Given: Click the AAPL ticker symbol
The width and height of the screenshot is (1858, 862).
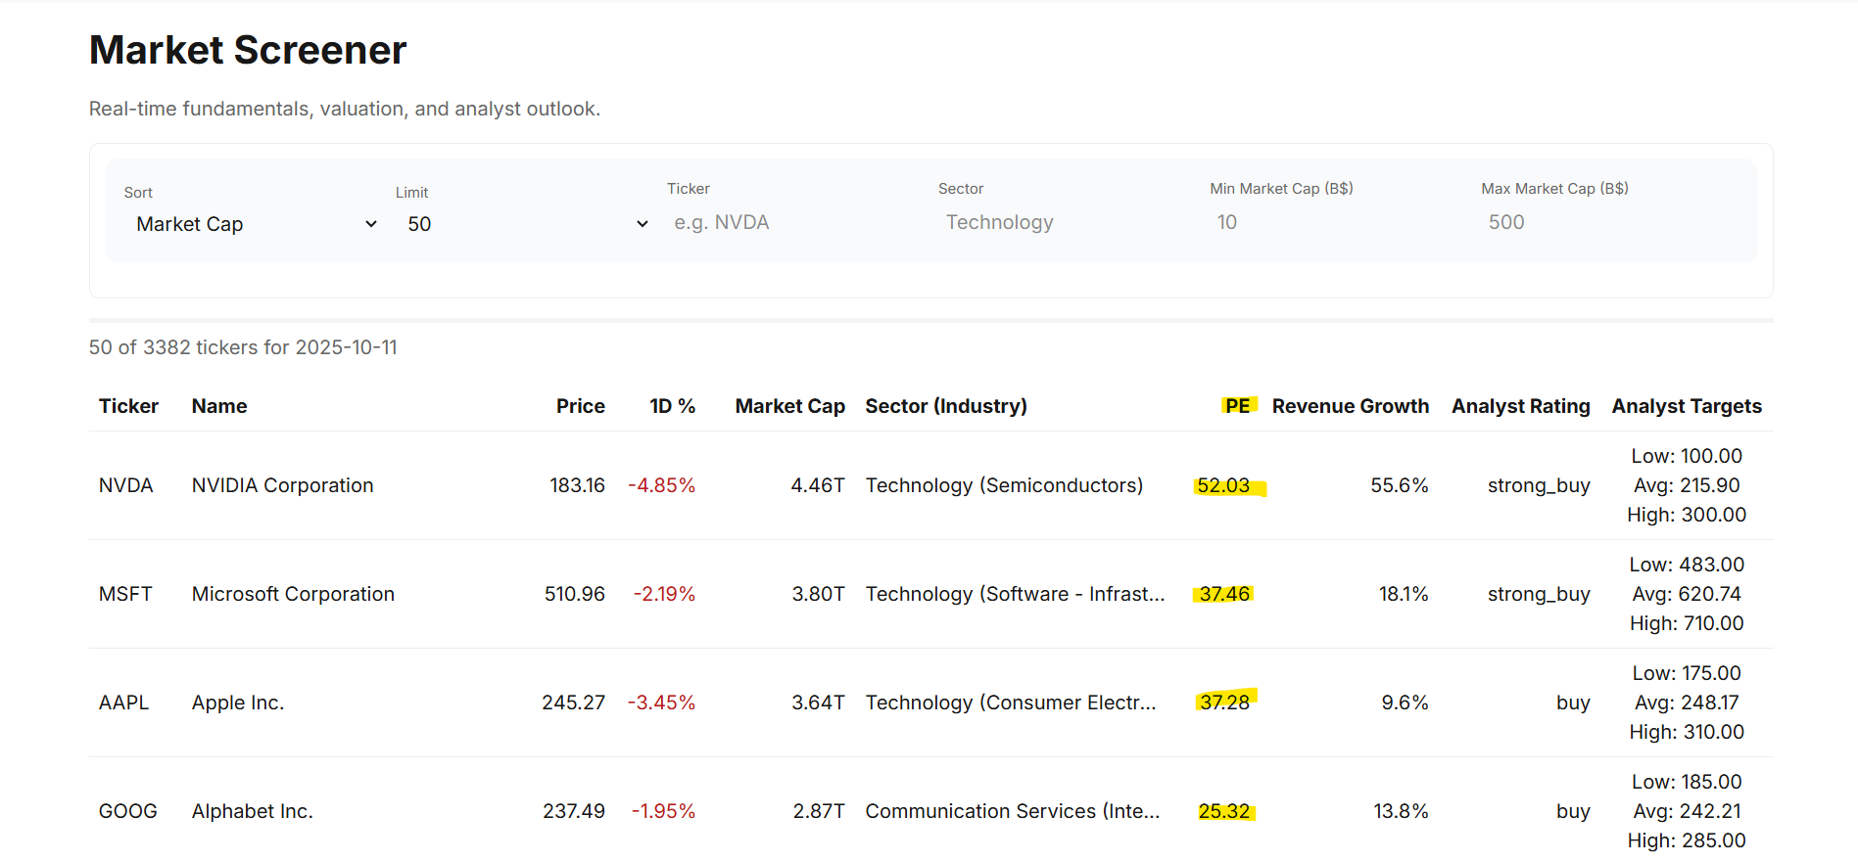Looking at the screenshot, I should (124, 703).
